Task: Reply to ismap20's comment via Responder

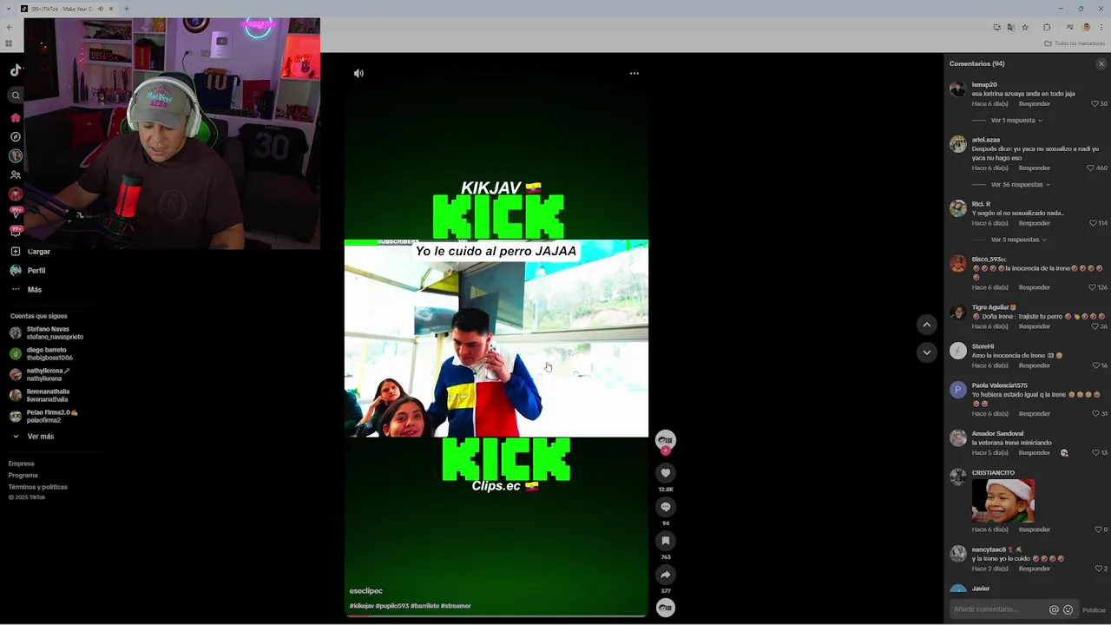Action: pyautogui.click(x=1035, y=103)
